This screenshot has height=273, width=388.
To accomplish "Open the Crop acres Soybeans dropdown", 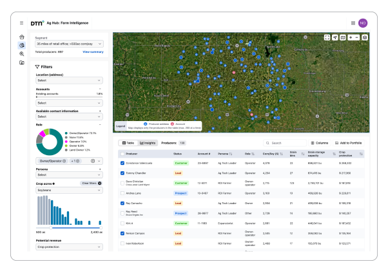I will tap(69, 190).
